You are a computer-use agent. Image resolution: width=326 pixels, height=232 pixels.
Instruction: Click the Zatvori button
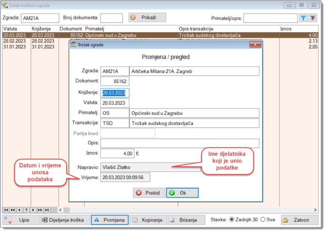[301, 220]
